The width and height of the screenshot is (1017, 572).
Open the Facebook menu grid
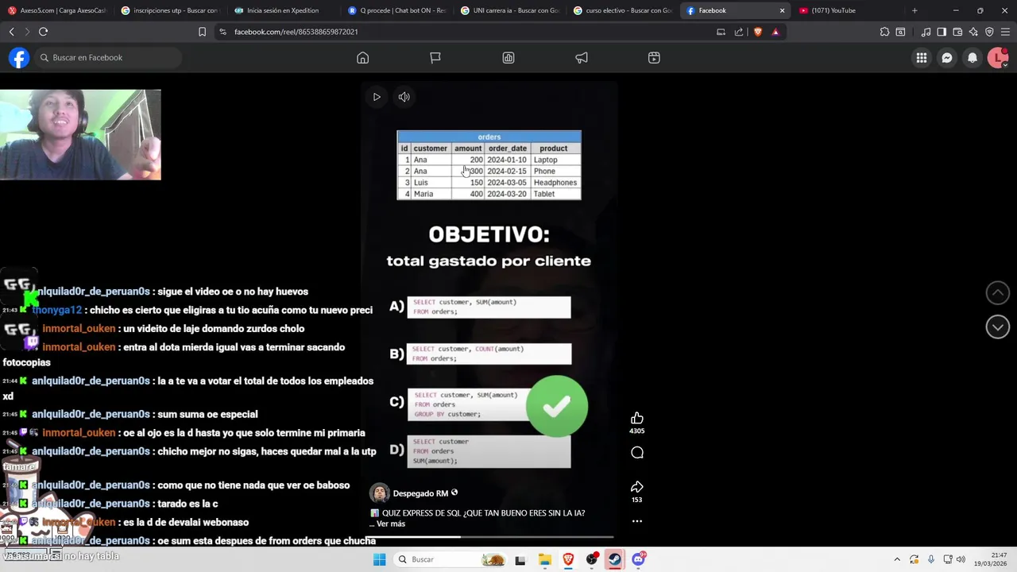(x=921, y=58)
